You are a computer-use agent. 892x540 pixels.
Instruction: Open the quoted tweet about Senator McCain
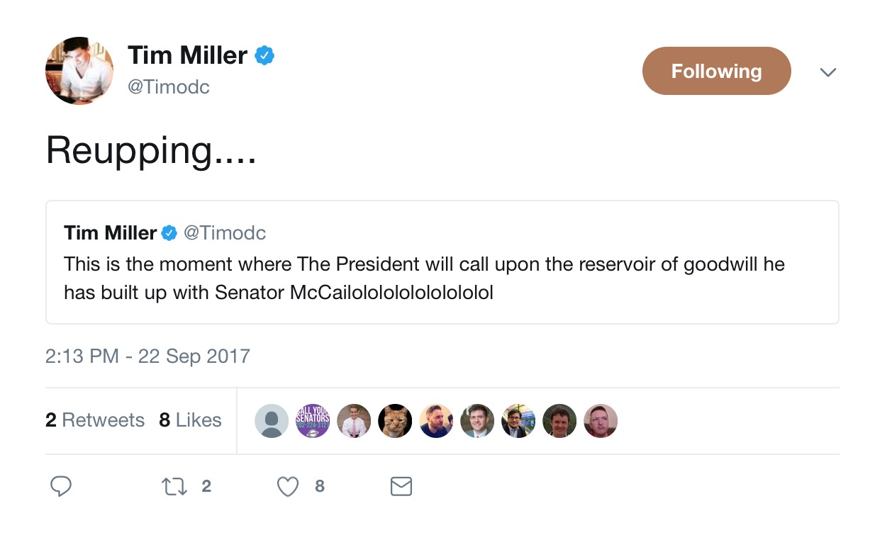click(442, 279)
